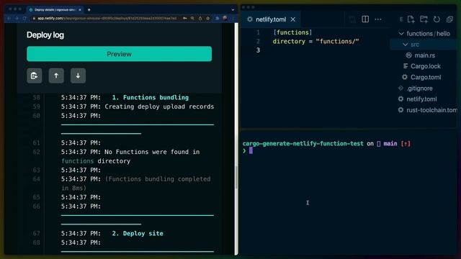Viewport: 461px width, 259px height.
Task: Click the password key icon in address bar
Action: pyautogui.click(x=185, y=18)
